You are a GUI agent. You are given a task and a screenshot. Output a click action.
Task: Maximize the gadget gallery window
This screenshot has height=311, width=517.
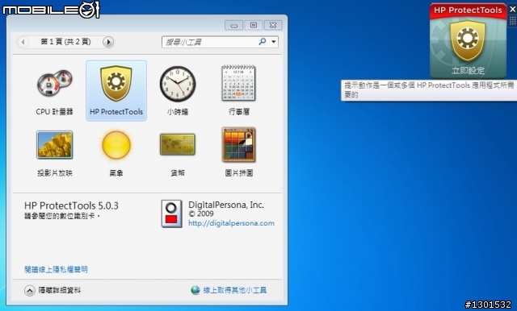click(x=253, y=25)
